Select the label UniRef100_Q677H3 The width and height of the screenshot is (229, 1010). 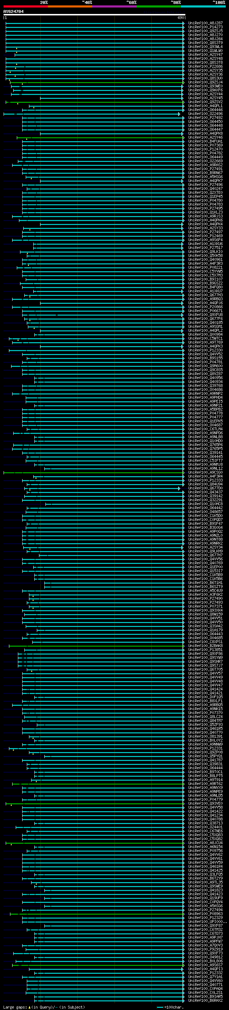(x=205, y=295)
